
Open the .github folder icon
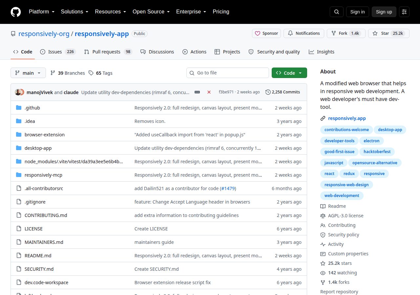coord(19,108)
